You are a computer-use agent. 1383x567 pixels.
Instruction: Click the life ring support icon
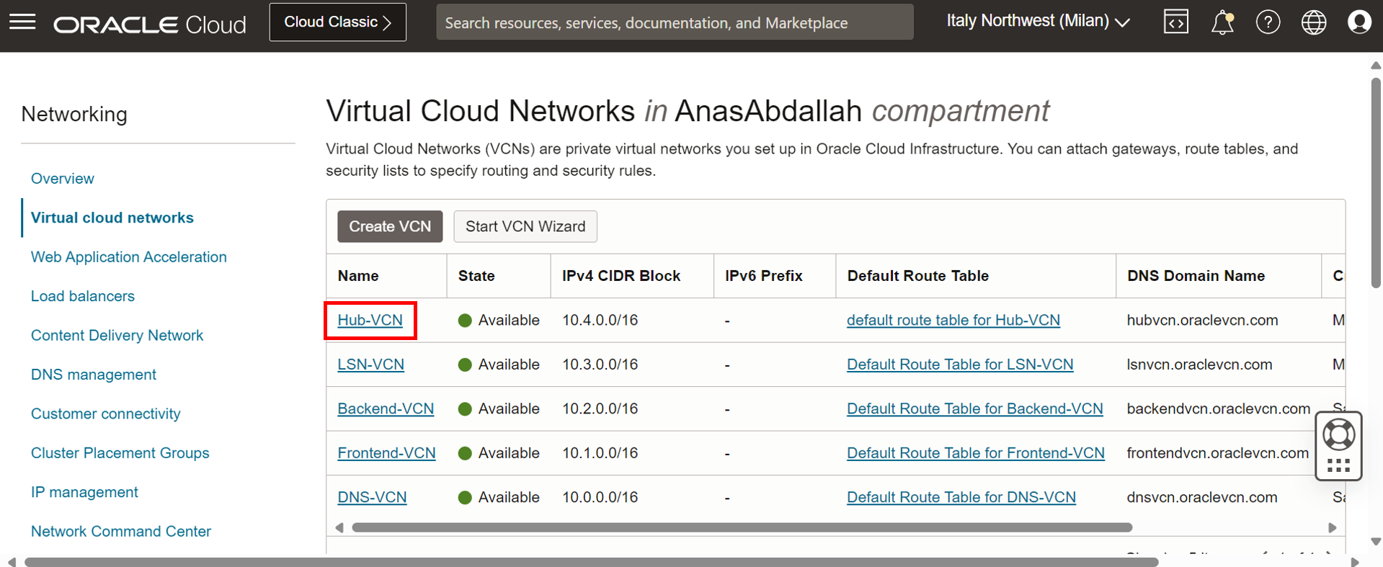pyautogui.click(x=1338, y=435)
